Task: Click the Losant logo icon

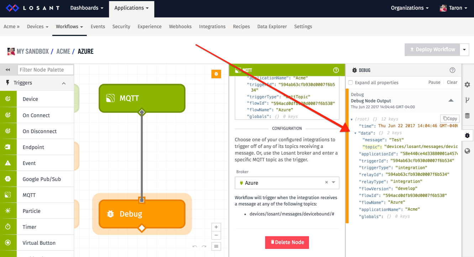Action: tap(12, 8)
